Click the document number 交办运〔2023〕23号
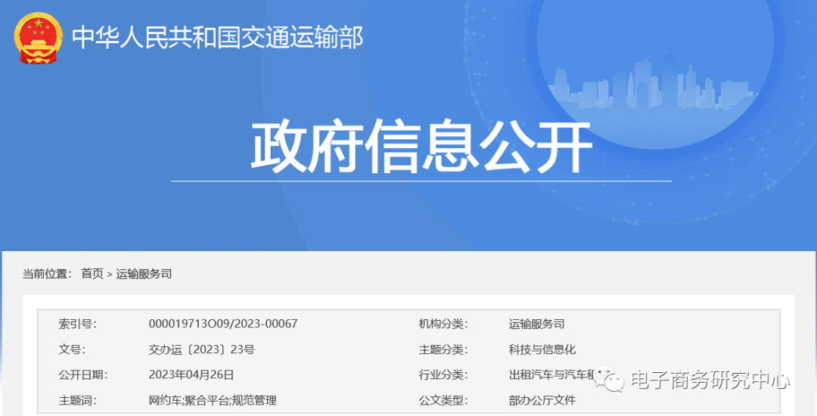Viewport: 817px width, 416px height. (x=202, y=349)
